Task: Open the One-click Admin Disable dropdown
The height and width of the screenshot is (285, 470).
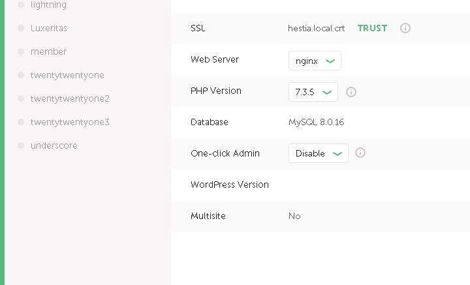Action: tap(318, 153)
